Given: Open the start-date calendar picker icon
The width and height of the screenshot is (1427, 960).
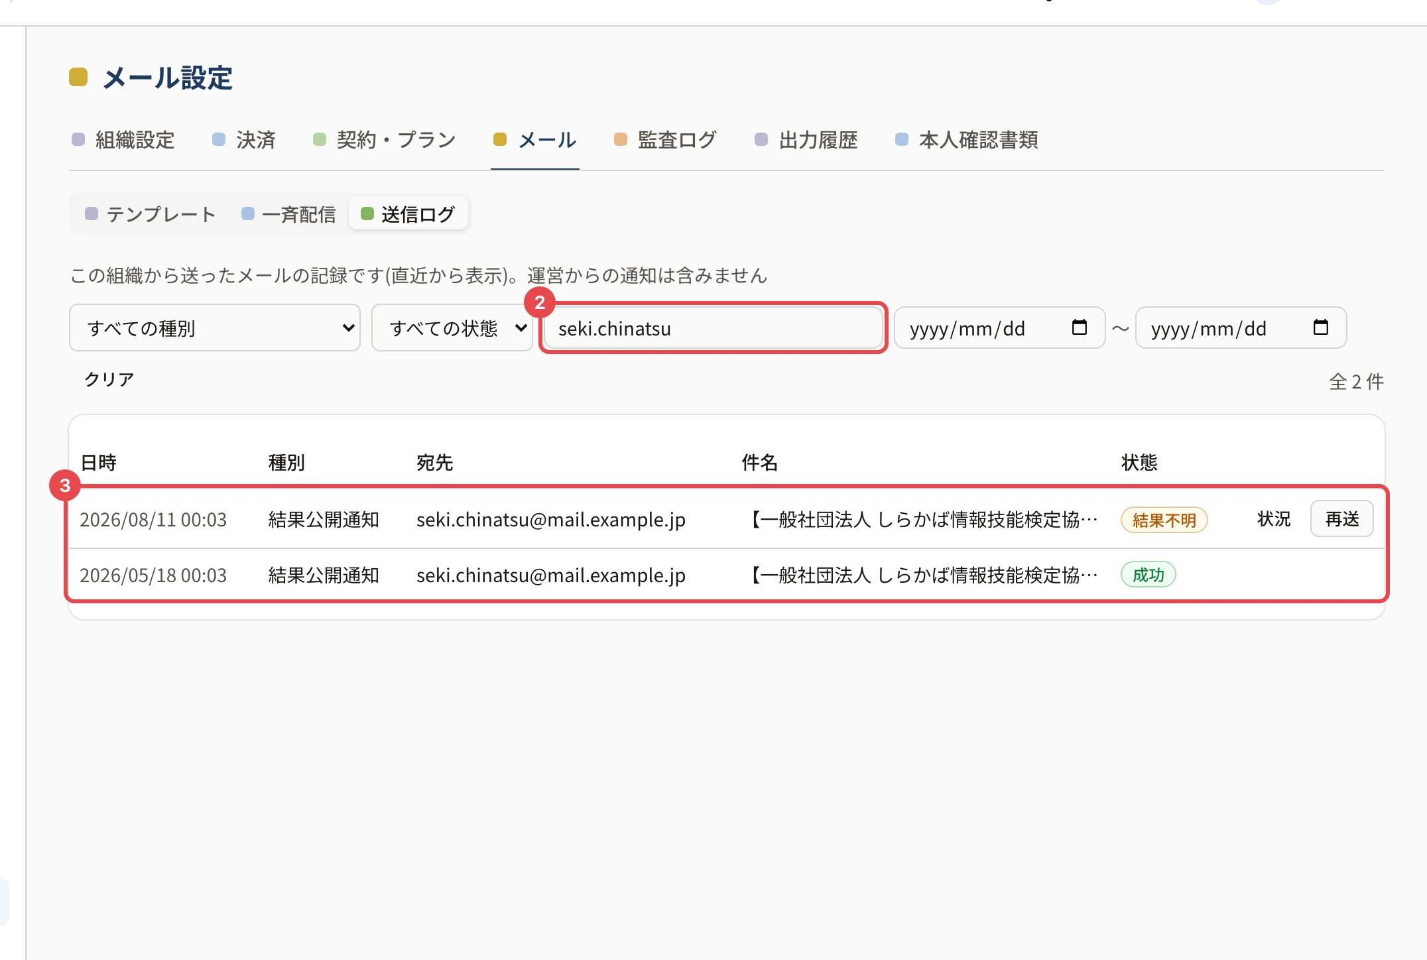Looking at the screenshot, I should click(x=1079, y=328).
